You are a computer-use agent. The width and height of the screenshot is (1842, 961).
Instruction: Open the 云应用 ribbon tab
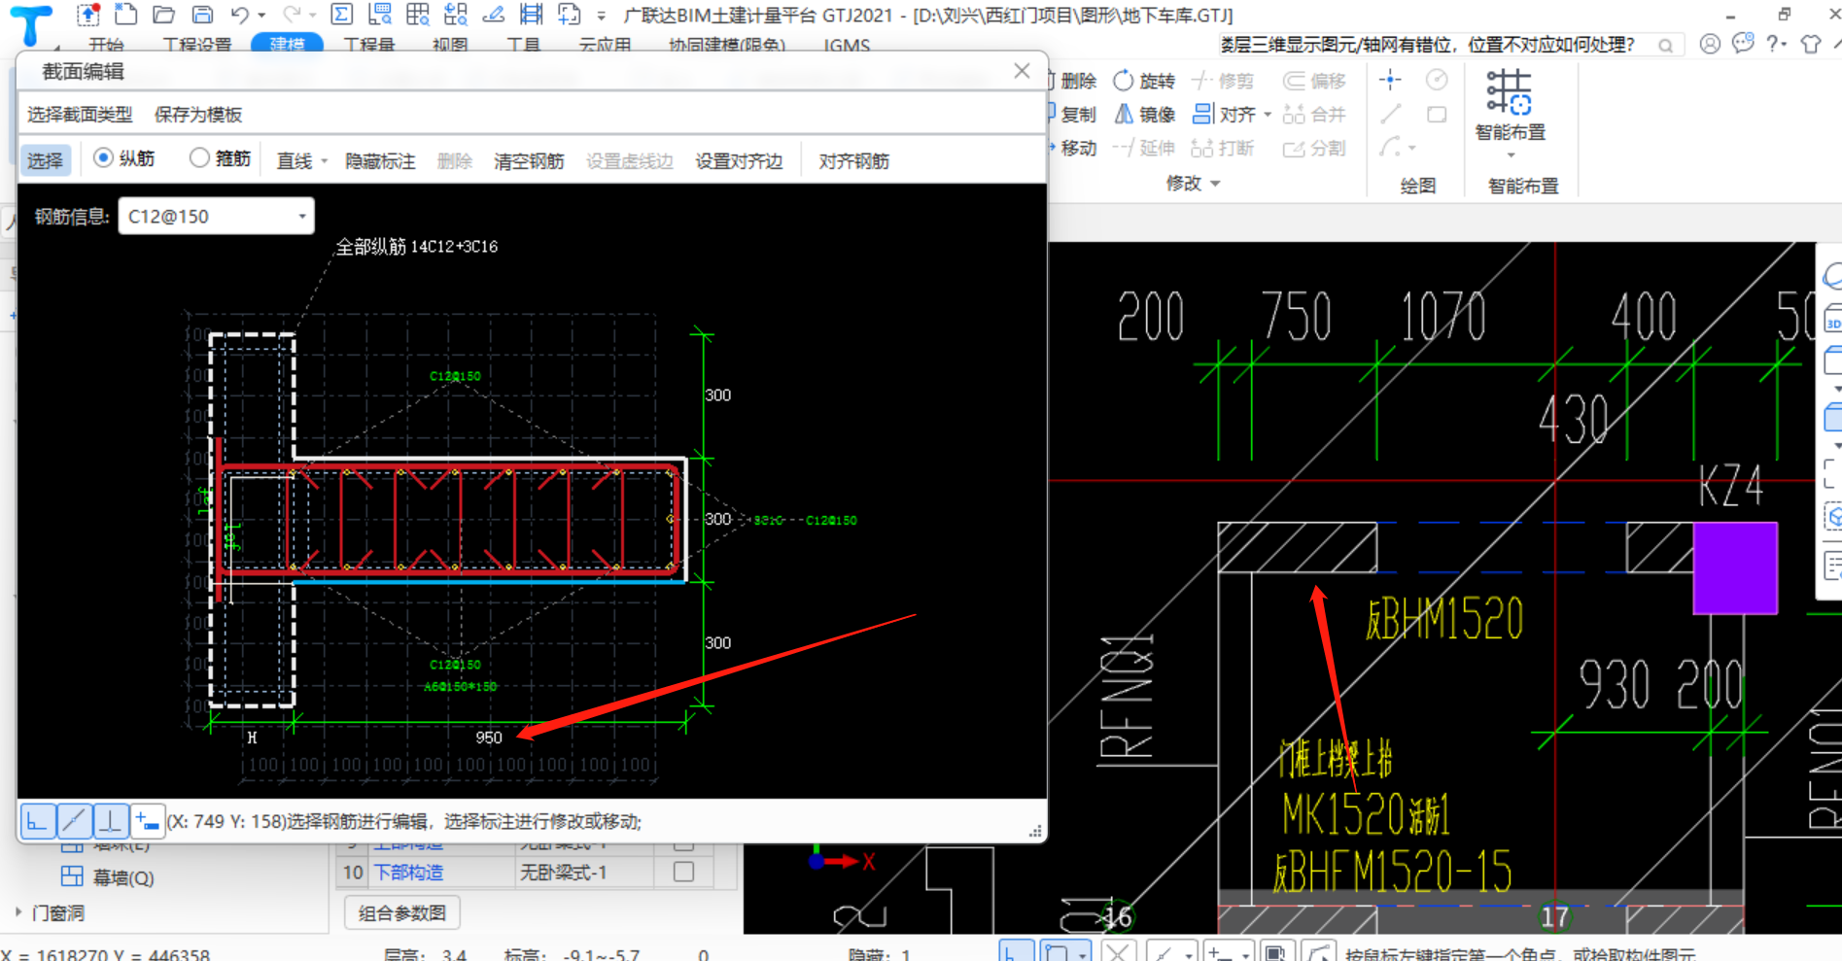[605, 45]
